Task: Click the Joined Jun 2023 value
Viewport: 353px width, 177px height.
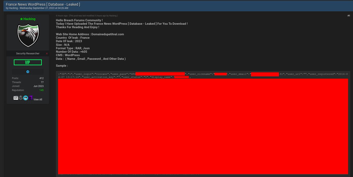Action: [x=39, y=86]
